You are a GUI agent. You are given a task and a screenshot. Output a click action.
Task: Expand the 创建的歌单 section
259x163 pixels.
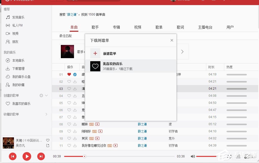[x=46, y=95]
